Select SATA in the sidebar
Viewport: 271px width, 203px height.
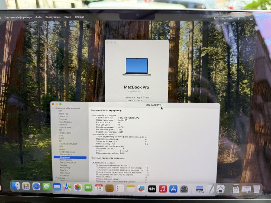click(62, 138)
